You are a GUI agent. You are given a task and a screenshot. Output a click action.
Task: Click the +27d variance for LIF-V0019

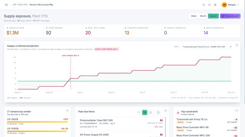[x=65, y=119]
